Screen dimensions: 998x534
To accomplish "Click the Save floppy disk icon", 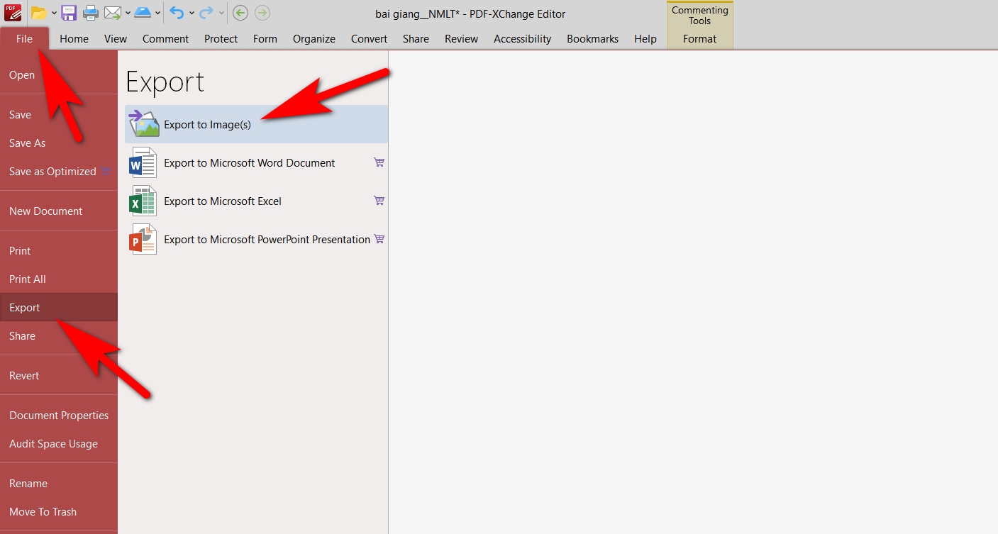I will point(69,13).
